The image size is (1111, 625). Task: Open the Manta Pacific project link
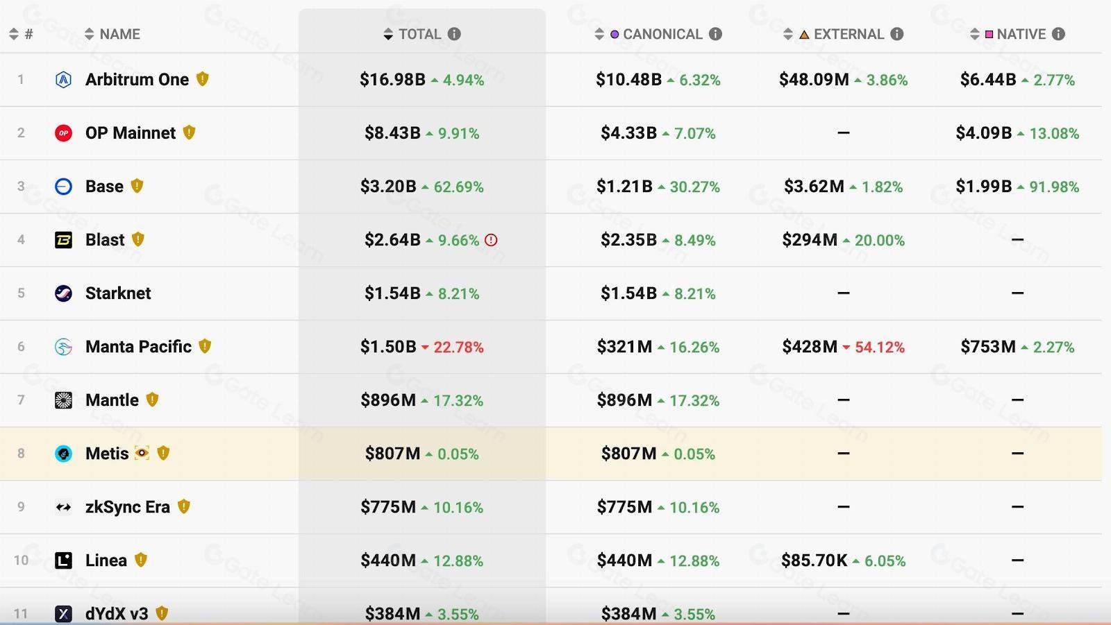(138, 347)
